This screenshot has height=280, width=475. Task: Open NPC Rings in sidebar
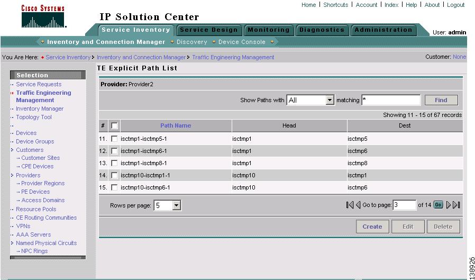(x=34, y=251)
